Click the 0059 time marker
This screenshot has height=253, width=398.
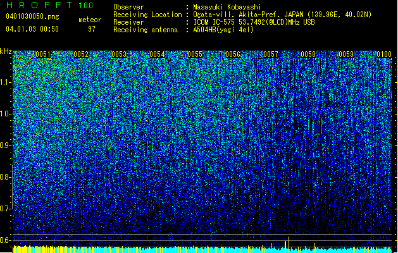tap(346, 54)
